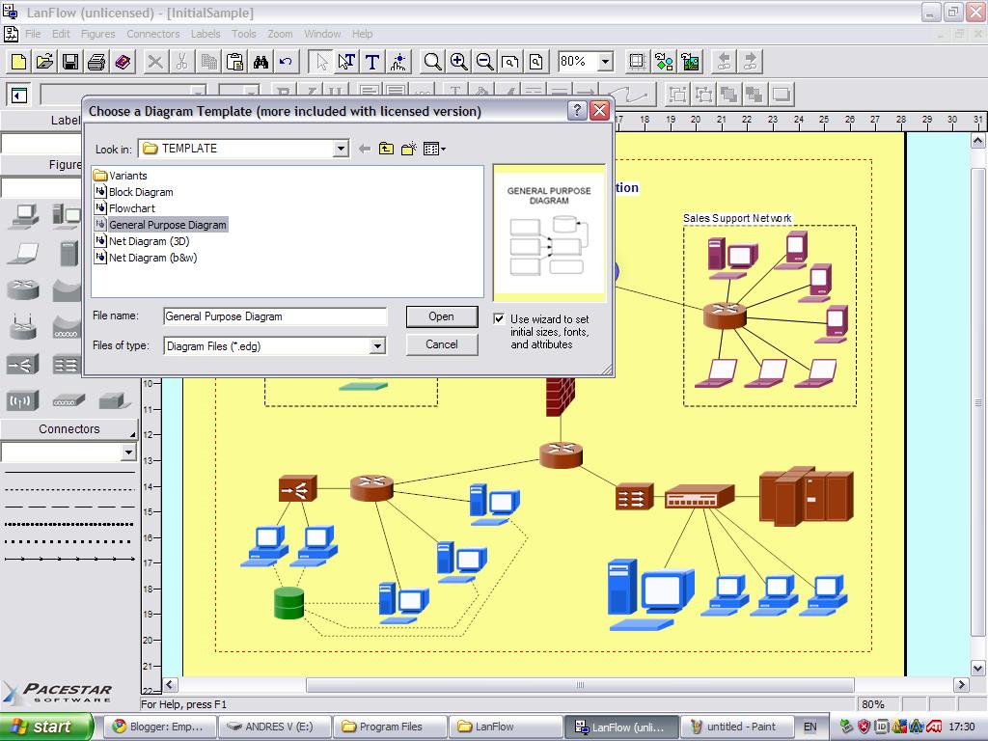The height and width of the screenshot is (741, 988).
Task: Enable the wizard for initial sizes checkbox
Action: click(x=499, y=318)
